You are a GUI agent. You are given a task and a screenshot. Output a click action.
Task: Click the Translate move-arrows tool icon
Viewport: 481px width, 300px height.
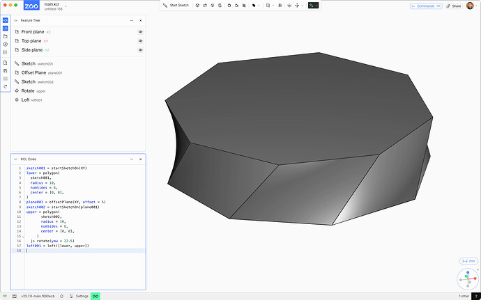pyautogui.click(x=297, y=6)
